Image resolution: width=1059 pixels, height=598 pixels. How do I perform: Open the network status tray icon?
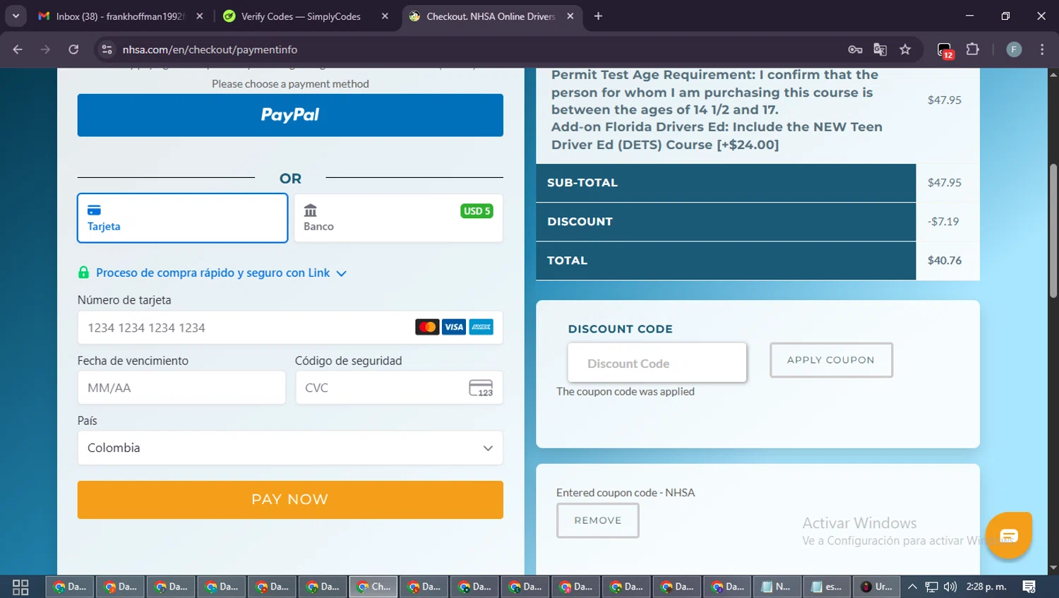coord(931,587)
